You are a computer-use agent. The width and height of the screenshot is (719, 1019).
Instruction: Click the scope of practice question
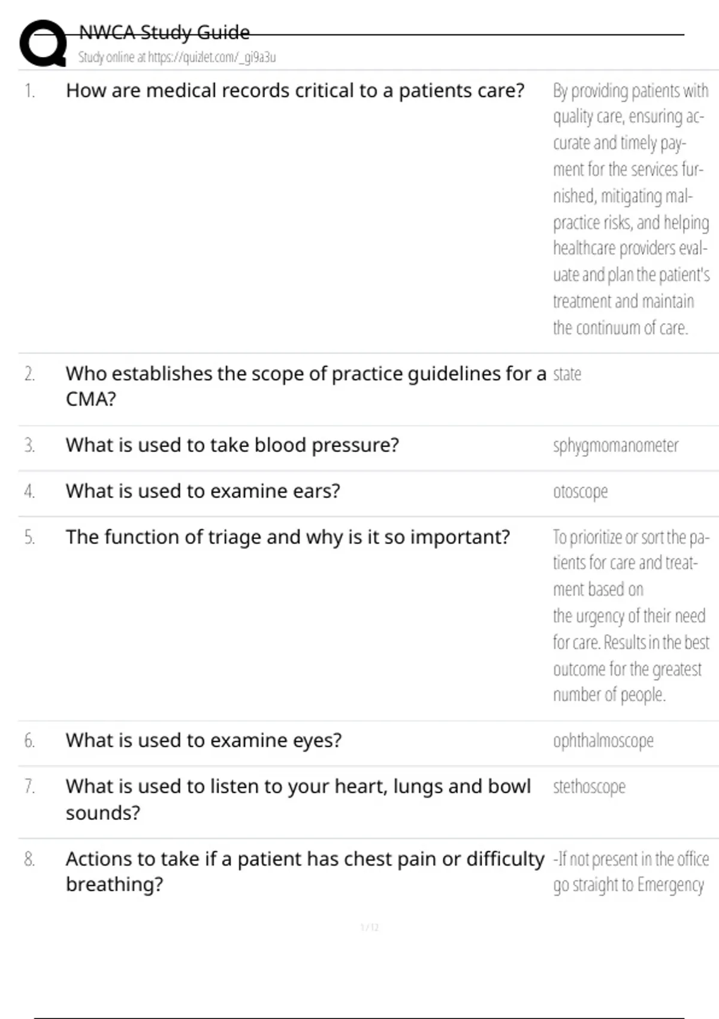[306, 386]
